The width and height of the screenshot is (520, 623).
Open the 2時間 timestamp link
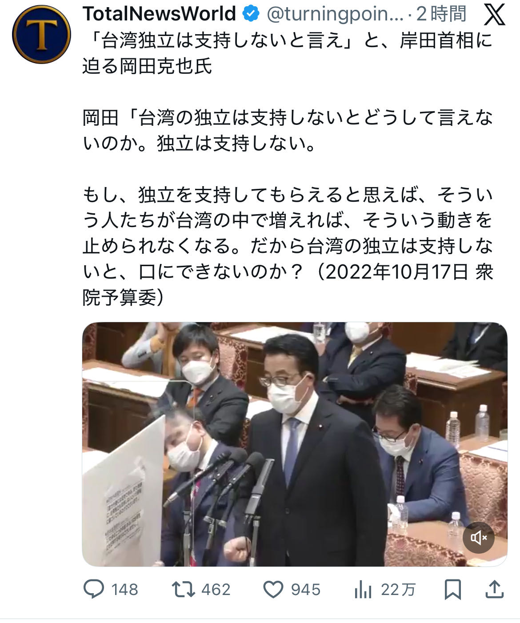pyautogui.click(x=441, y=14)
